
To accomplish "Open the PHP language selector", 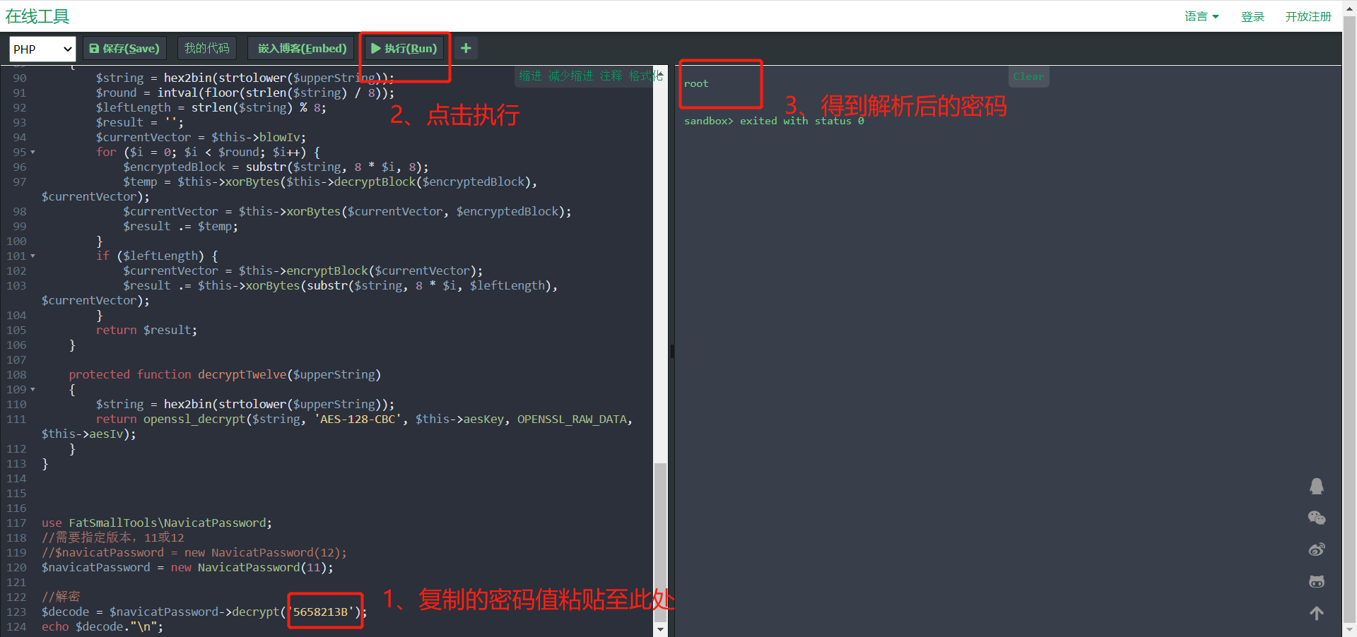I will [x=42, y=49].
